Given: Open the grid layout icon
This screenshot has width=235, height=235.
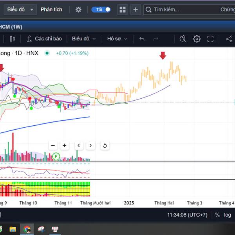Looking at the screenshot, I should (x=123, y=9).
